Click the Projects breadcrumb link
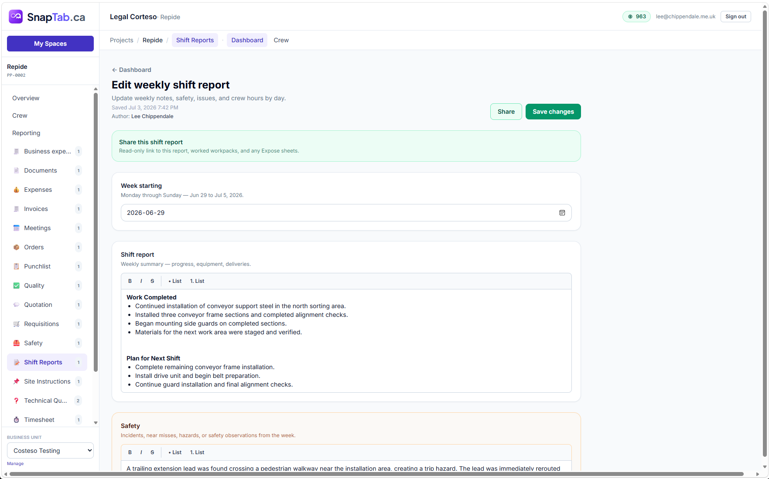 (121, 40)
